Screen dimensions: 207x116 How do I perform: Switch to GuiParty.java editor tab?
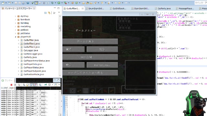point(163,9)
